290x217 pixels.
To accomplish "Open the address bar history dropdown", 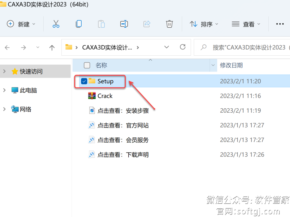I will point(166,47).
